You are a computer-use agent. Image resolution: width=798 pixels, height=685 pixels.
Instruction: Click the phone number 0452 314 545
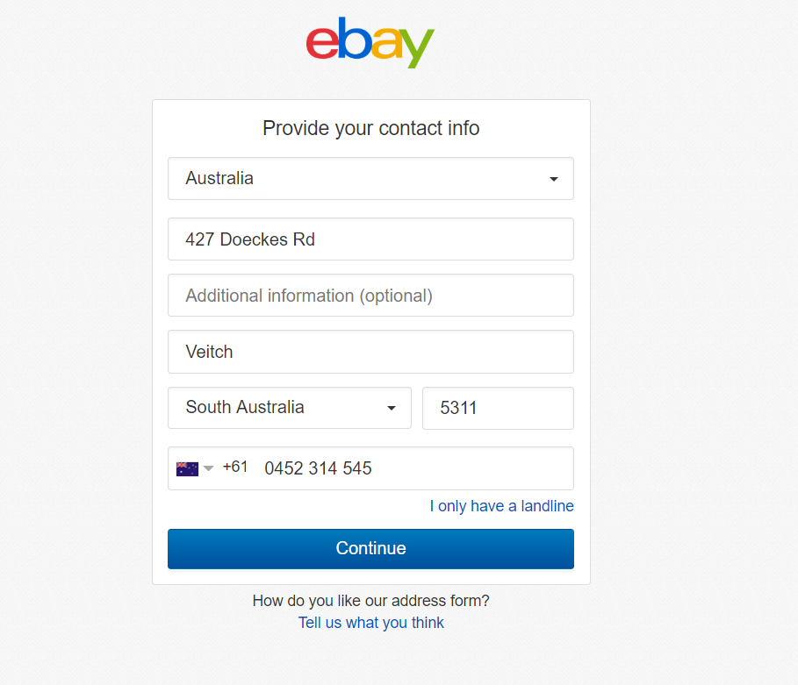pyautogui.click(x=318, y=468)
